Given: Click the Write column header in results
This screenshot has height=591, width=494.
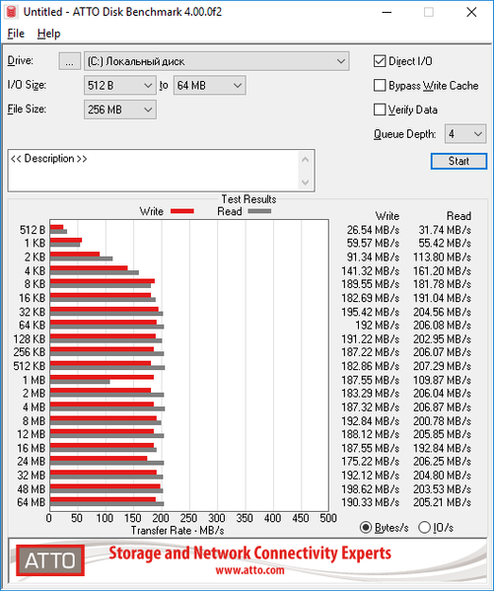Looking at the screenshot, I should coord(388,216).
